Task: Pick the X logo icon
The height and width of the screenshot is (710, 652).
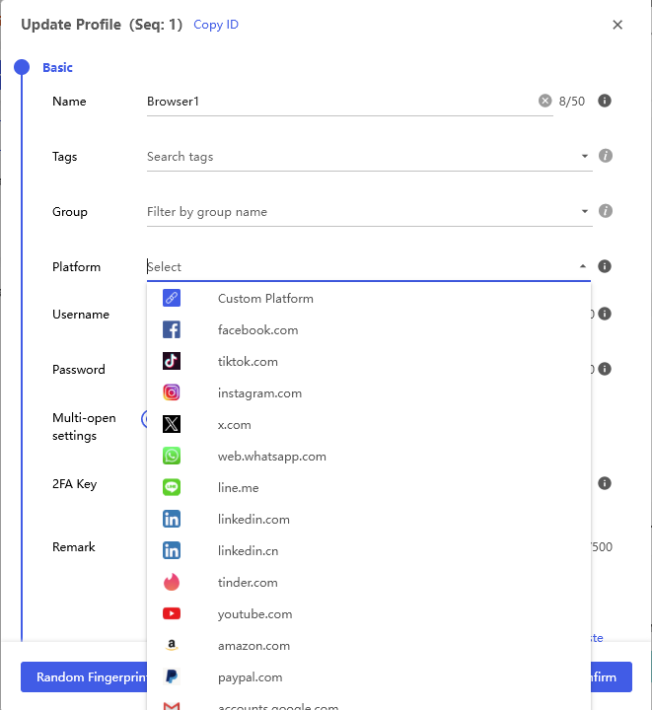Action: coord(172,424)
